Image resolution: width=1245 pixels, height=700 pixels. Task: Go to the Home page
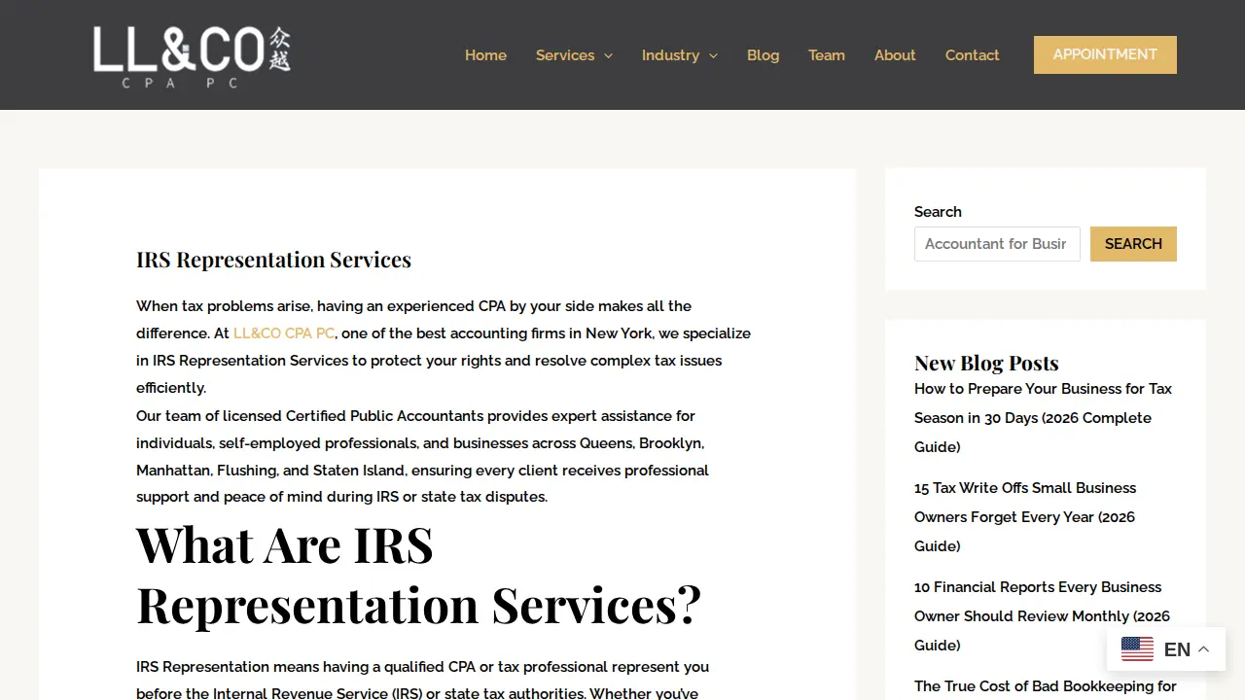485,55
